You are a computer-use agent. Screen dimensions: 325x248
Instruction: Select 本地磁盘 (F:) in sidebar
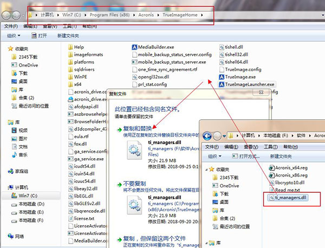pyautogui.click(x=28, y=220)
